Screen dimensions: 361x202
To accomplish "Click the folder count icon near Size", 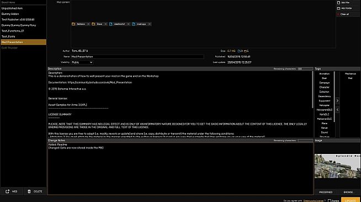I will coord(246,51).
